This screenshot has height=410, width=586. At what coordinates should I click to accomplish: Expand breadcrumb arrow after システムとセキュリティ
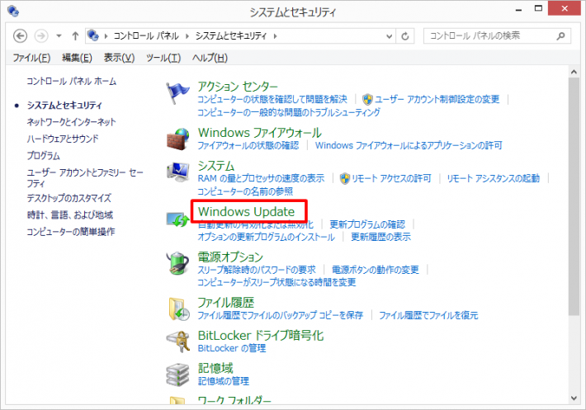pos(275,35)
